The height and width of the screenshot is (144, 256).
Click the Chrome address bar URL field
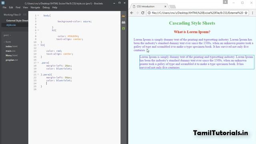click(x=197, y=13)
